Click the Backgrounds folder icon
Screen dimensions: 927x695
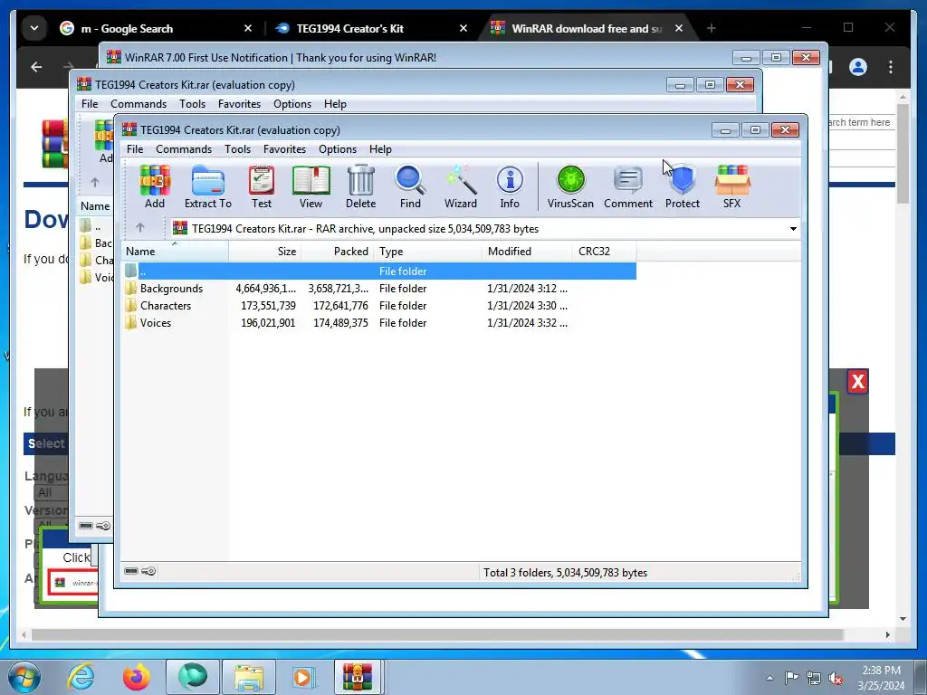click(x=130, y=289)
